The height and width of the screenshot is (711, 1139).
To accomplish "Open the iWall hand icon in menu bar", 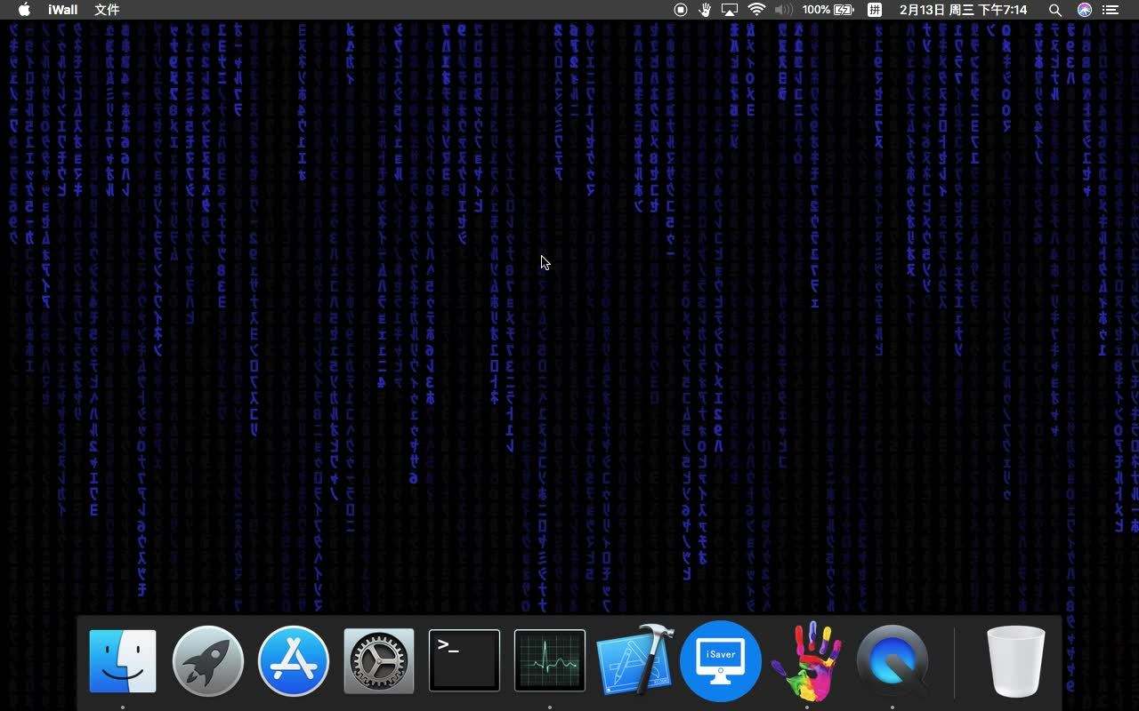I will tap(705, 10).
